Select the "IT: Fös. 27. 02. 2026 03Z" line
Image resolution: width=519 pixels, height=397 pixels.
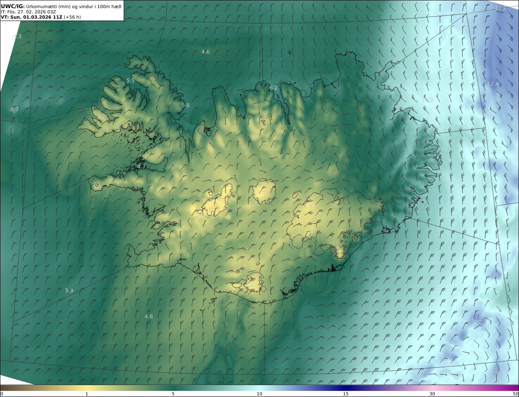pos(28,12)
